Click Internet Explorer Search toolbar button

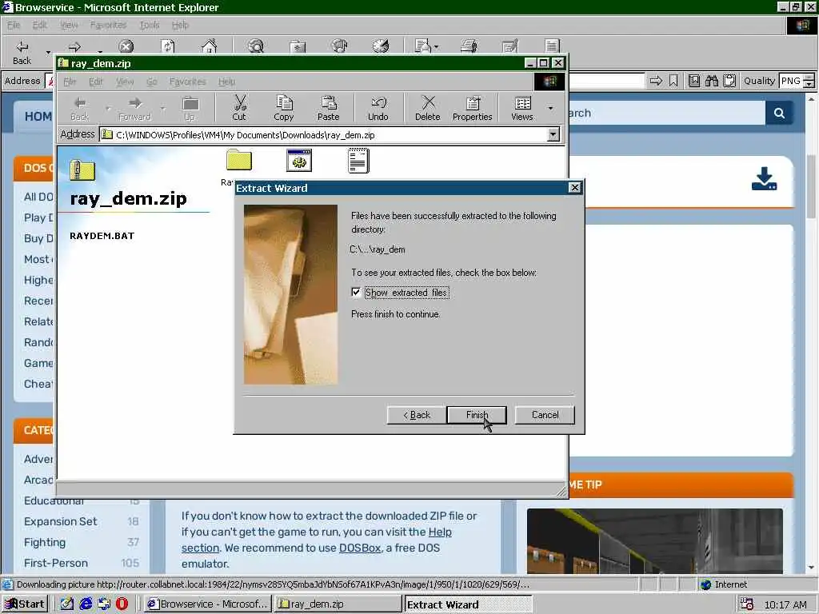pyautogui.click(x=256, y=47)
